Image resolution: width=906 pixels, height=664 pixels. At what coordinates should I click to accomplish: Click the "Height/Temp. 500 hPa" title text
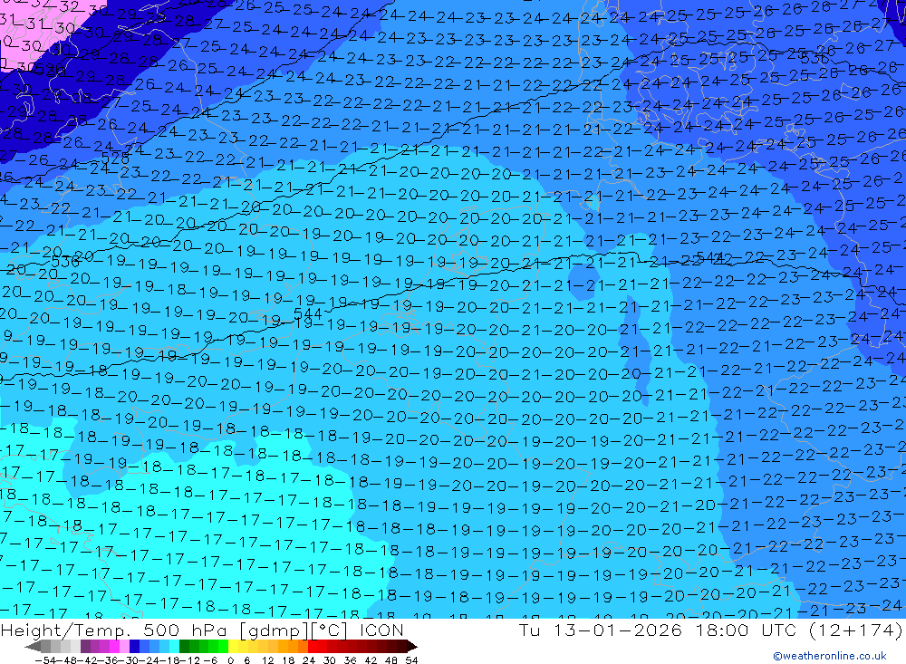point(108,630)
